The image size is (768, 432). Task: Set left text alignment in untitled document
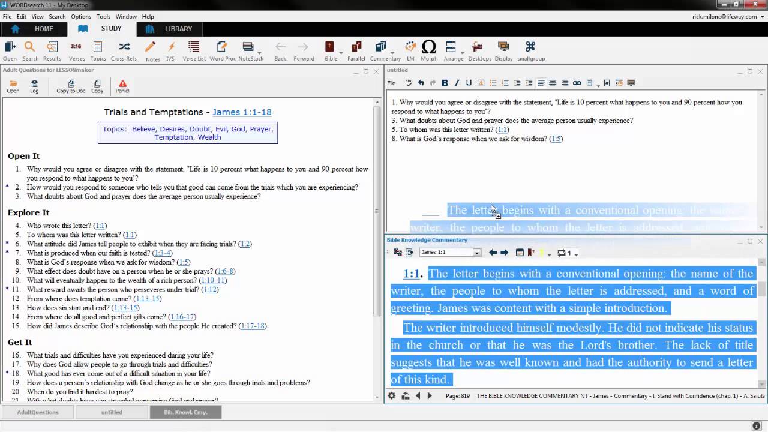click(541, 83)
